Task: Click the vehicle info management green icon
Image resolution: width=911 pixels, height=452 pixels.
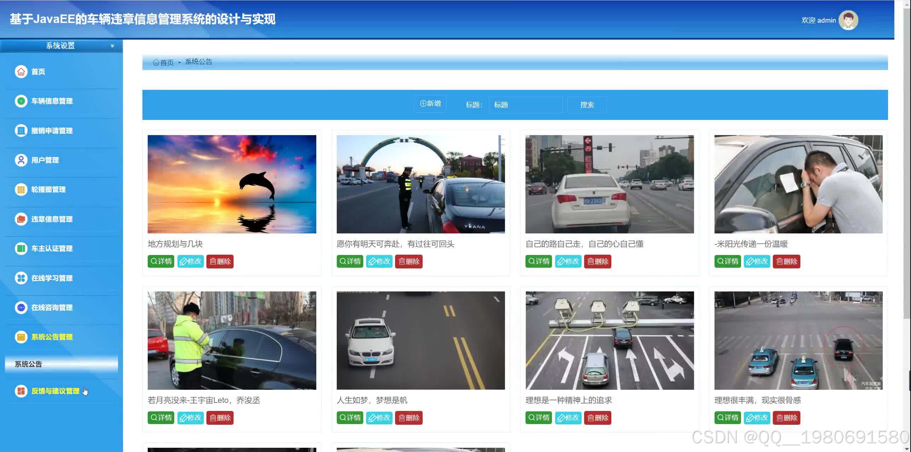Action: 21,101
